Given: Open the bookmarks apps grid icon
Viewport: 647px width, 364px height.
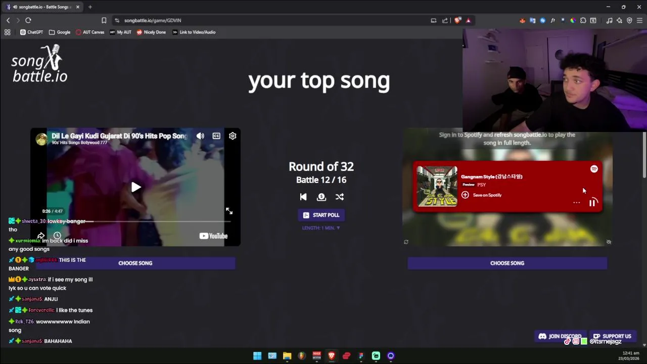Looking at the screenshot, I should (8, 32).
